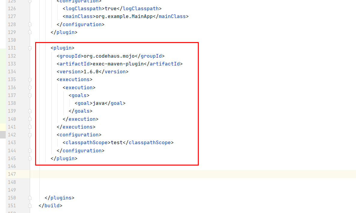Image resolution: width=356 pixels, height=213 pixels.
Task: Click line number 131 in the gutter
Action: click(x=12, y=48)
